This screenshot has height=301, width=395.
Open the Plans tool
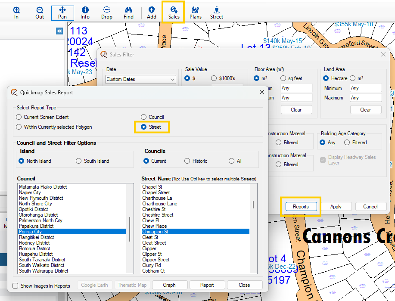coord(196,12)
